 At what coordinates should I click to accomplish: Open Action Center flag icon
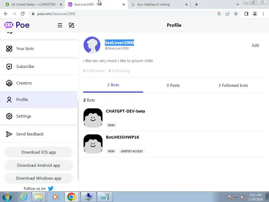click(230, 197)
